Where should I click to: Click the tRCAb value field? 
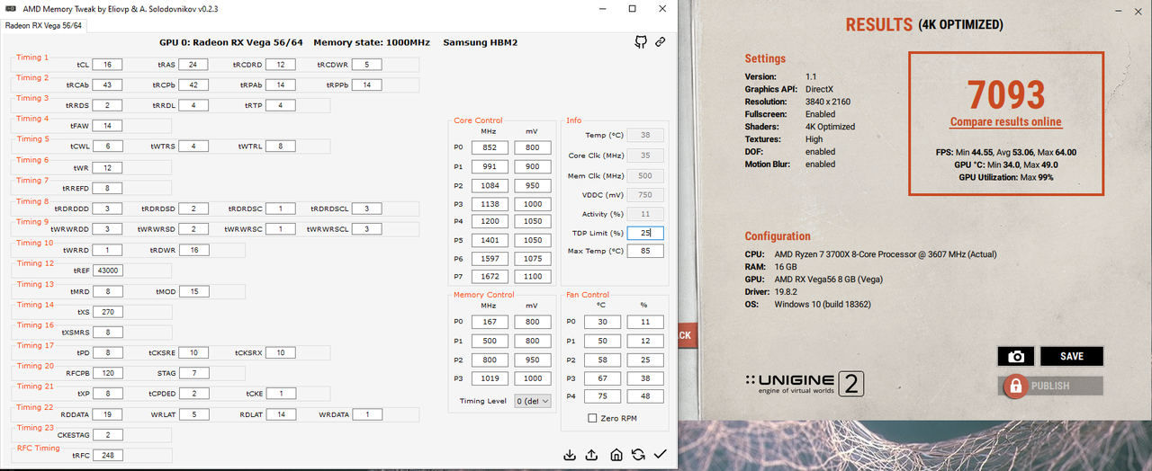(107, 84)
